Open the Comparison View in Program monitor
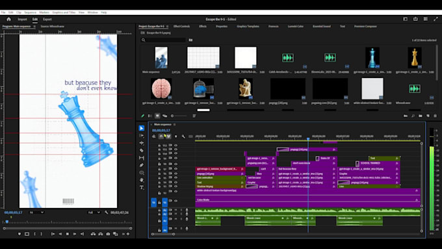442x249 pixels. click(x=115, y=234)
